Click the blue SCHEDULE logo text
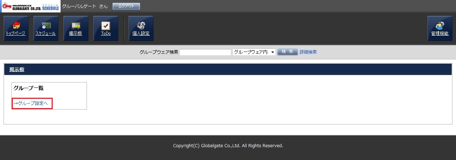The image size is (456, 160). tap(51, 7)
